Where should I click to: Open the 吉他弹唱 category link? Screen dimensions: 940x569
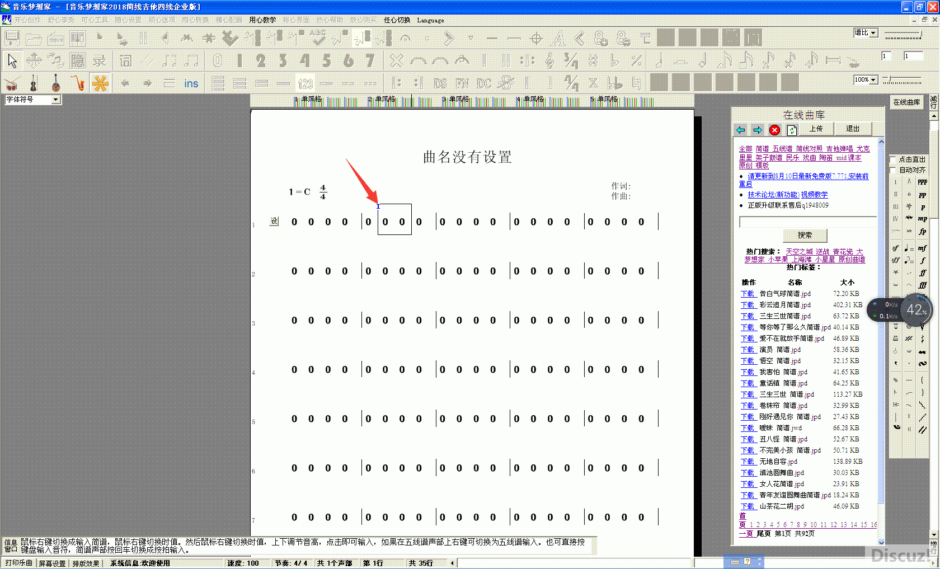pos(839,149)
